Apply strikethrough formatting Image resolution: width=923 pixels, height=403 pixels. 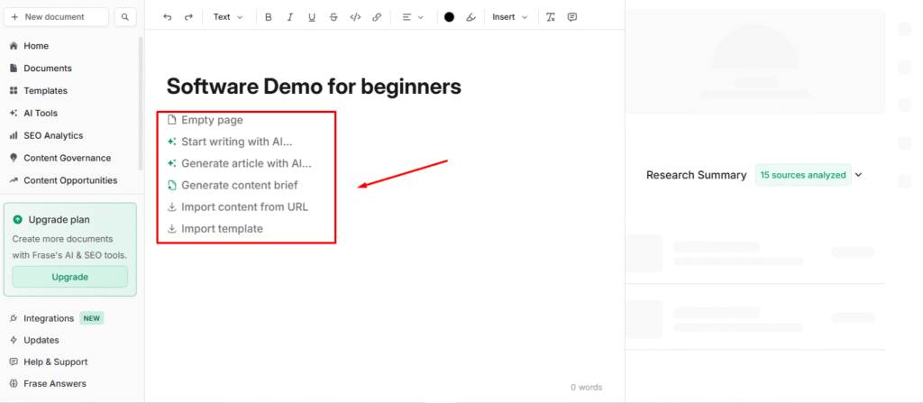coord(334,17)
